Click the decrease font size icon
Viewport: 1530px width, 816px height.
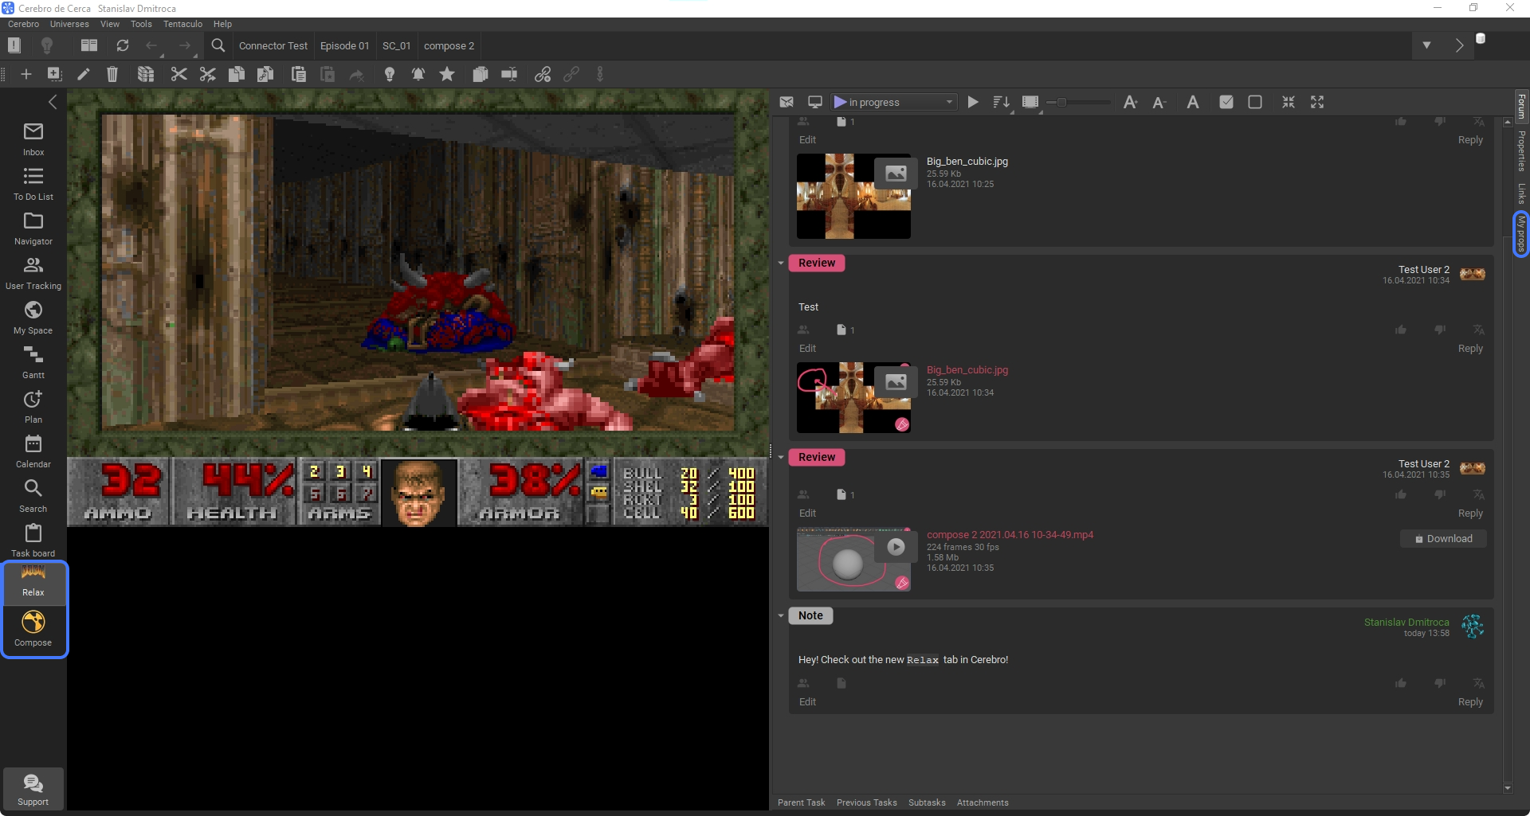[x=1159, y=102]
